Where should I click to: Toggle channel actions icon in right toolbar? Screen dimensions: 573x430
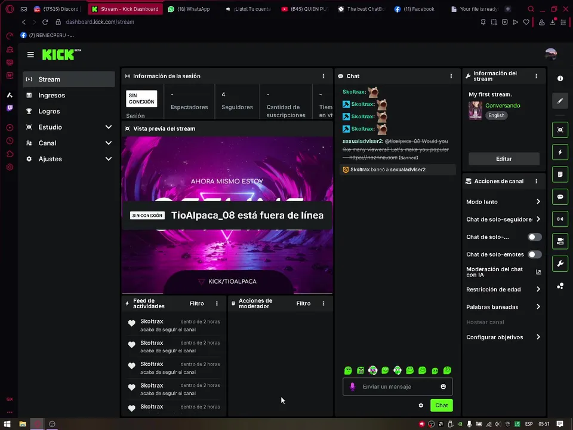(560, 241)
